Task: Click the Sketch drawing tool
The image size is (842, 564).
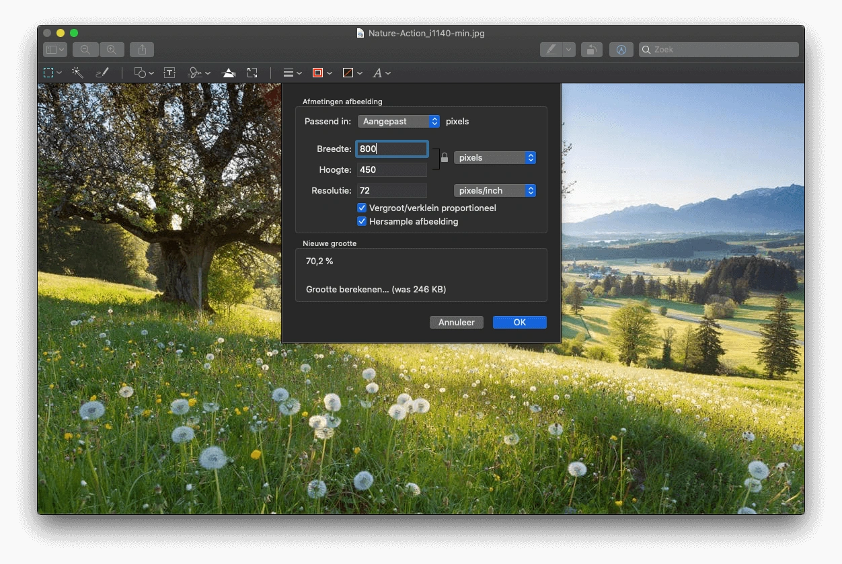Action: coord(102,73)
